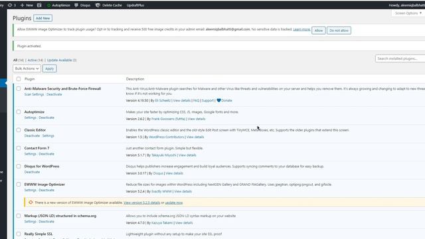Image resolution: width=425 pixels, height=239 pixels.
Task: Open the Exactly WWW author link
Action: pos(161,192)
